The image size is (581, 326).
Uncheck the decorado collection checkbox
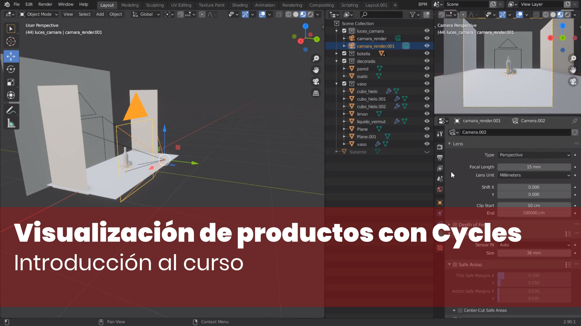[344, 61]
